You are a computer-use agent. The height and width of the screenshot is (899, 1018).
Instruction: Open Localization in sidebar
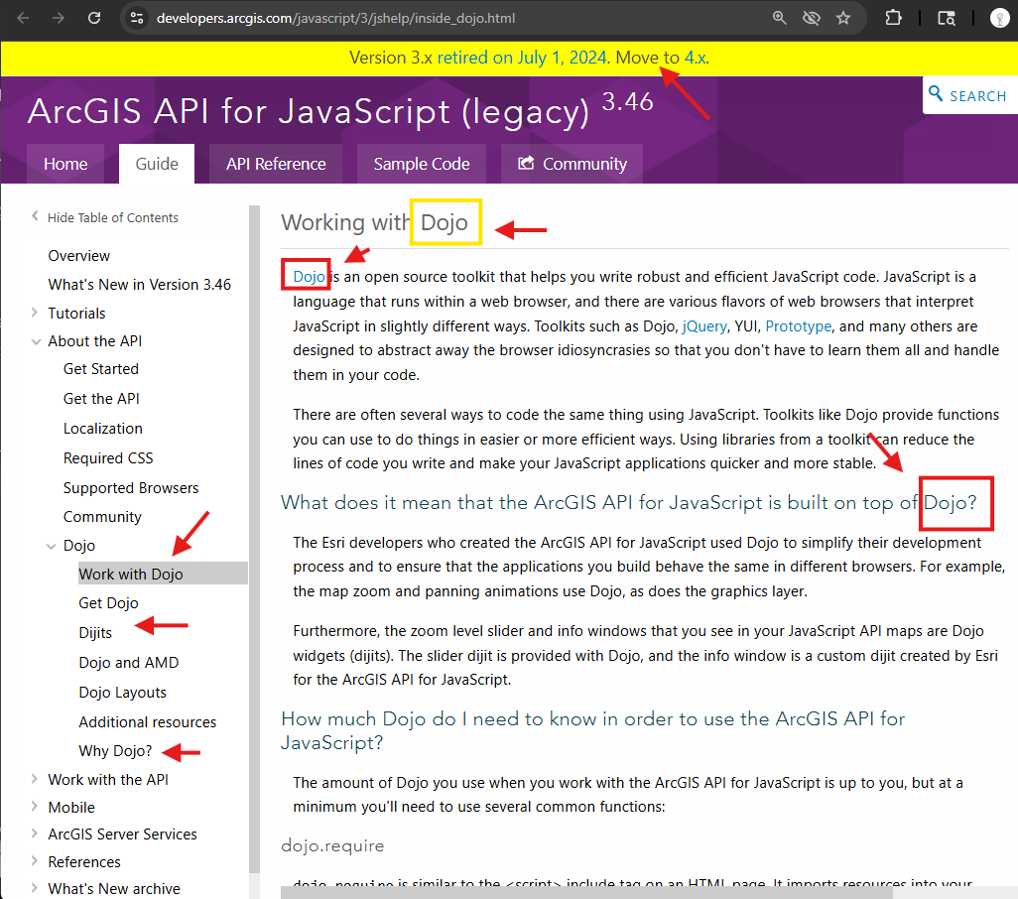pos(102,429)
